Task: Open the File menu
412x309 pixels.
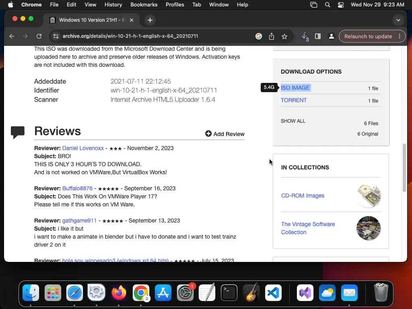Action: click(x=54, y=5)
